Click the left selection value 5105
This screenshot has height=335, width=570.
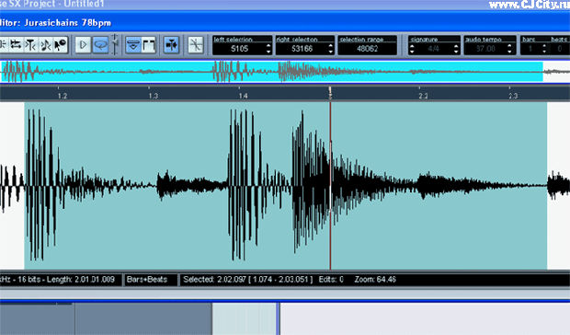coord(239,49)
